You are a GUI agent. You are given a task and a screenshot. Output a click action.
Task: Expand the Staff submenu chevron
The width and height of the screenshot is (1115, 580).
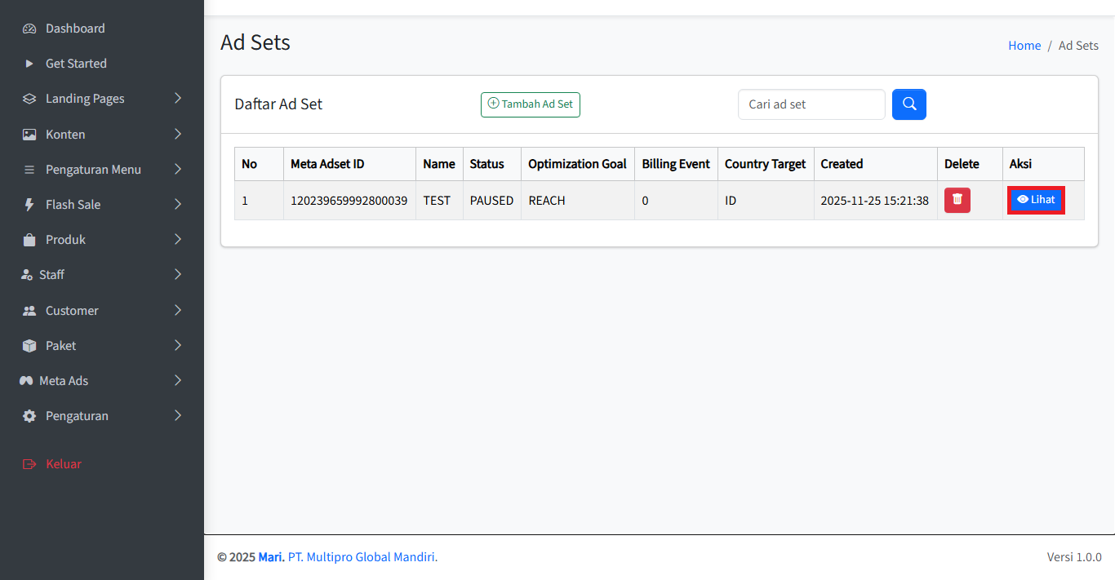click(x=178, y=275)
